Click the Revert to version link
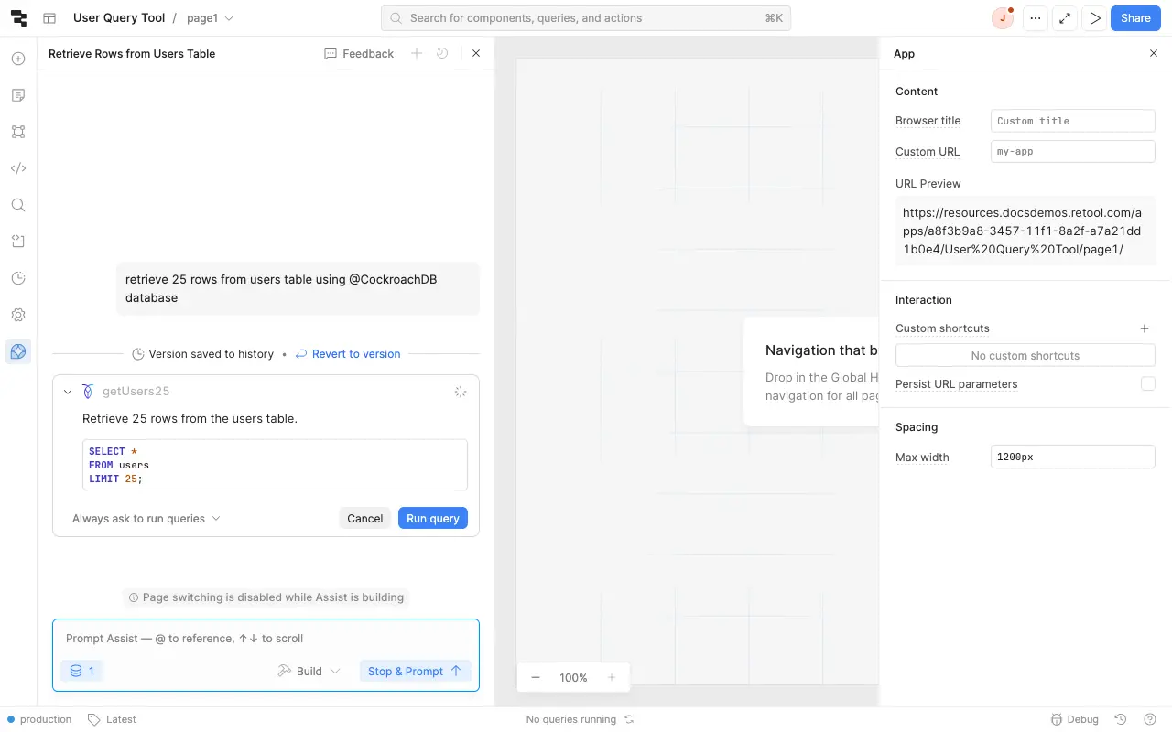The image size is (1172, 732). tap(355, 354)
